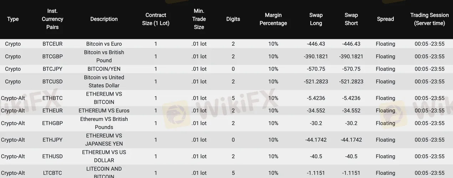Click the Digits column header
Viewport: 453px width, 178px height.
click(x=233, y=19)
